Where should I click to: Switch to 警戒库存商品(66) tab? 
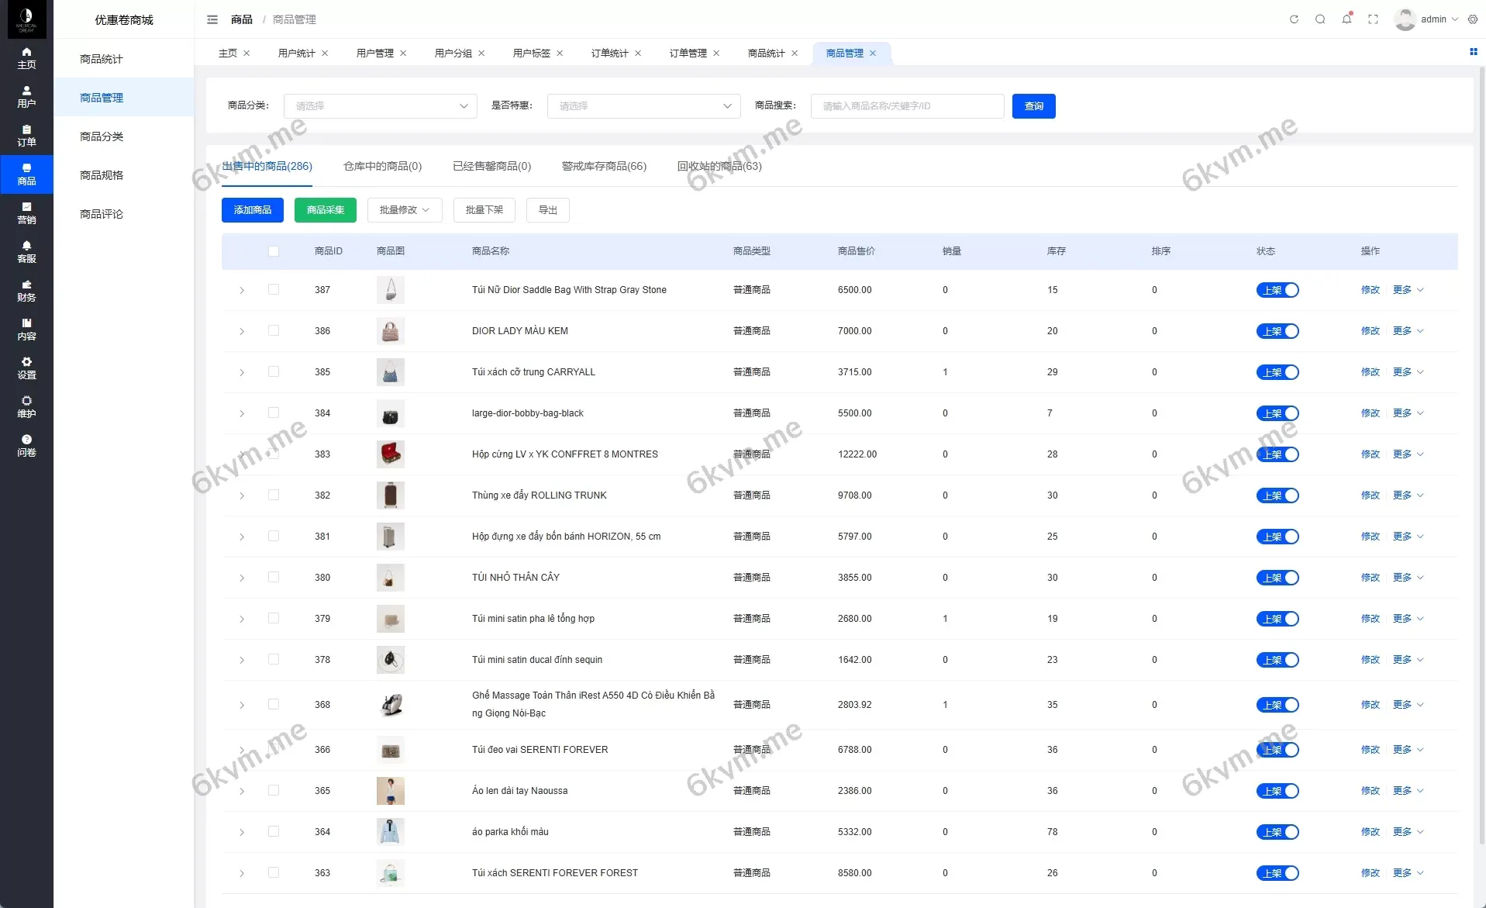[604, 166]
